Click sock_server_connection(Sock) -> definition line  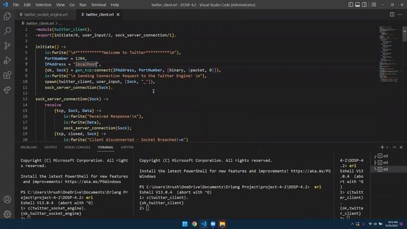[72, 99]
